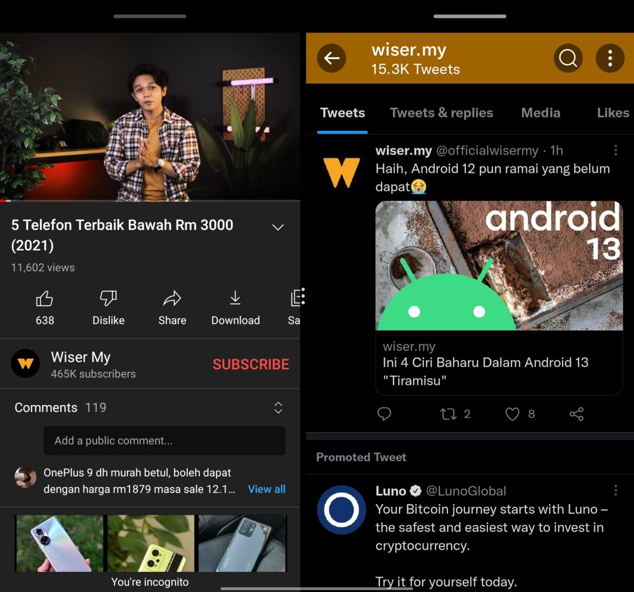Screen dimensions: 634x592
Task: Open the profile three-dot overflow menu
Action: (610, 58)
